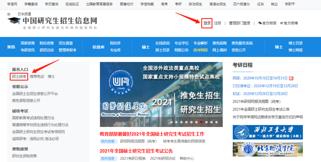Open 院校库 in the 信息库 menu section

click(x=115, y=43)
